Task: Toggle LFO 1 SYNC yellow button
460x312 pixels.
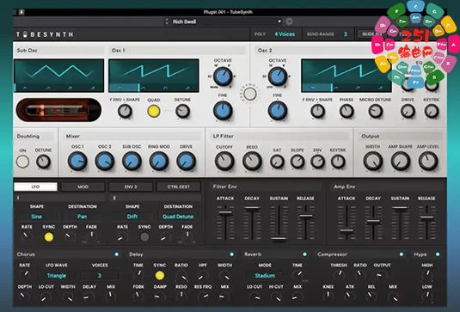Action: [x=49, y=237]
